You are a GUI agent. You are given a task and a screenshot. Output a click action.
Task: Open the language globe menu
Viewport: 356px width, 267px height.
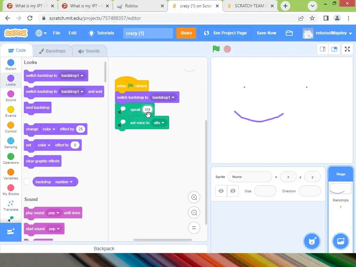[41, 33]
